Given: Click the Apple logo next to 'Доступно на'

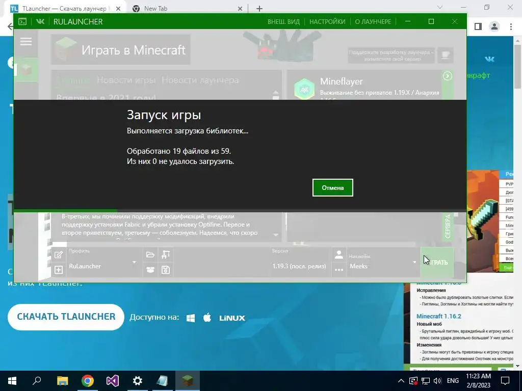Looking at the screenshot, I should pos(207,318).
